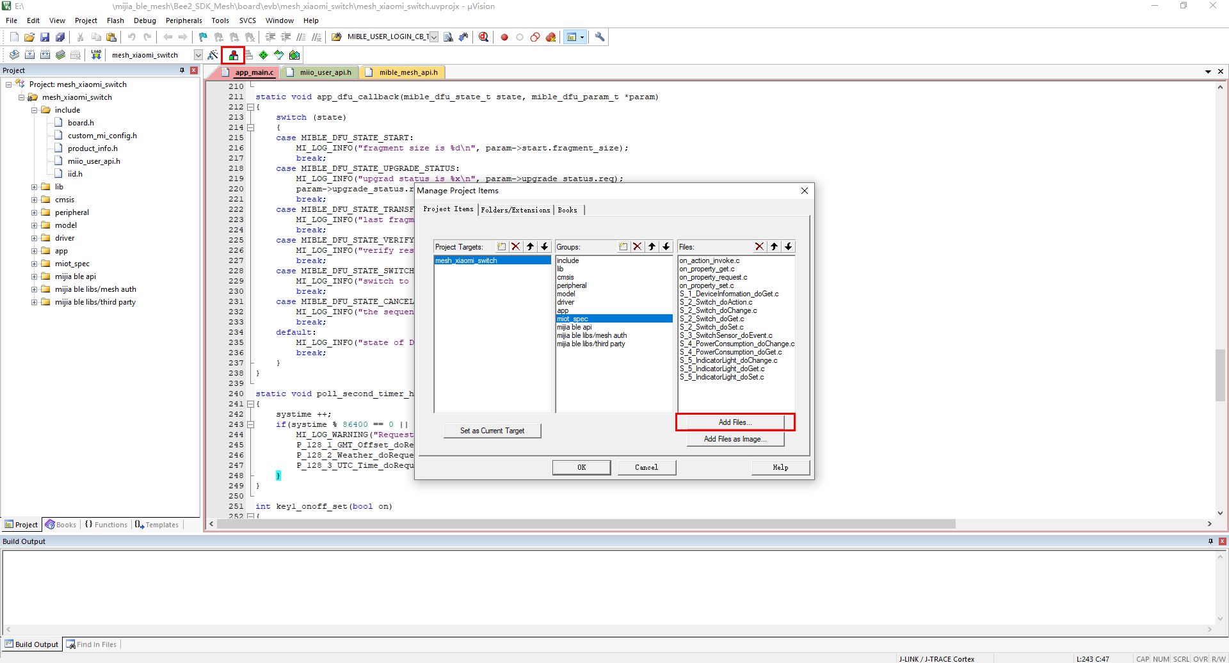
Task: Click the Add Files... button
Action: point(735,422)
